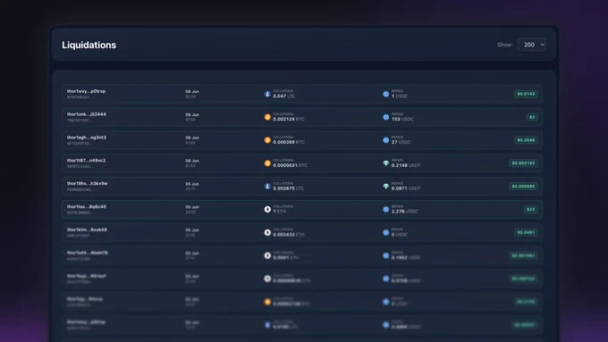Click the USDC icon beside 153 USDC
This screenshot has height=342, width=608.
[386, 117]
